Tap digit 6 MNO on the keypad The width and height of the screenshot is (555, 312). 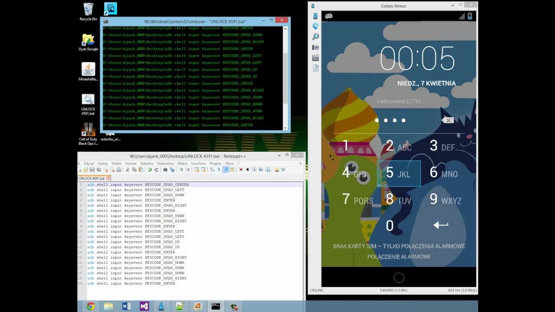pos(443,172)
